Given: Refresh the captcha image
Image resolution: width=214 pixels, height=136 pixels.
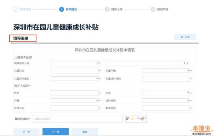Looking at the screenshot, I should coord(136,119).
